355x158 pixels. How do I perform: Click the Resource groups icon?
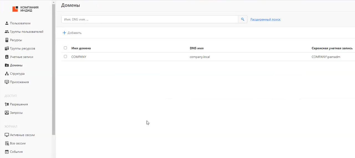tap(7, 49)
